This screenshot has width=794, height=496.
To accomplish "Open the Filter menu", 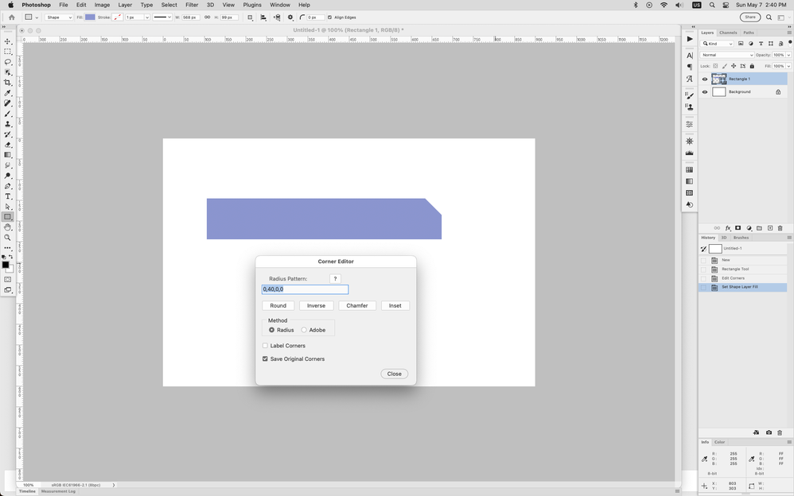I will pos(191,4).
